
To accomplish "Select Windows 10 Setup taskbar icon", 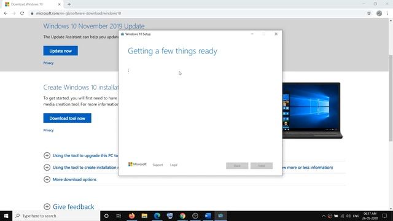I will pos(220,215).
